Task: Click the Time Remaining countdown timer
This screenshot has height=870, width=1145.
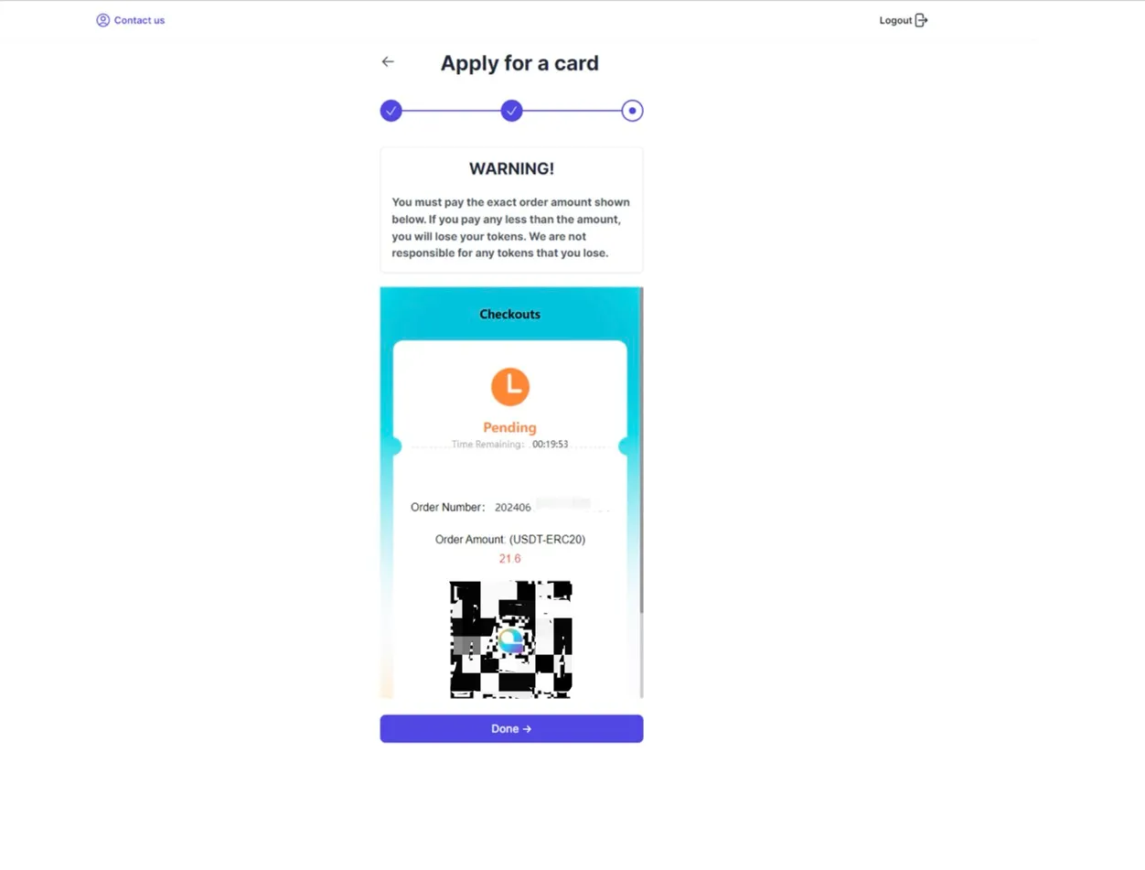Action: click(x=551, y=444)
